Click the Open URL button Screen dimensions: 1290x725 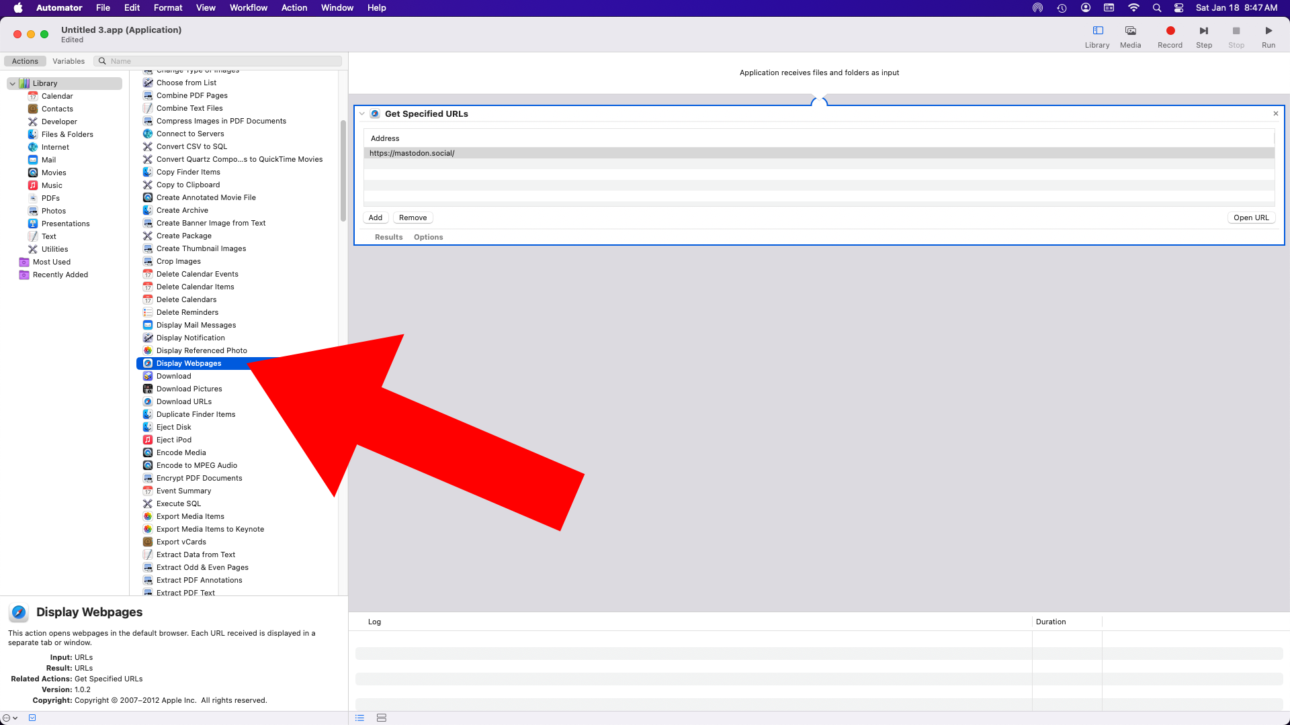pyautogui.click(x=1251, y=217)
